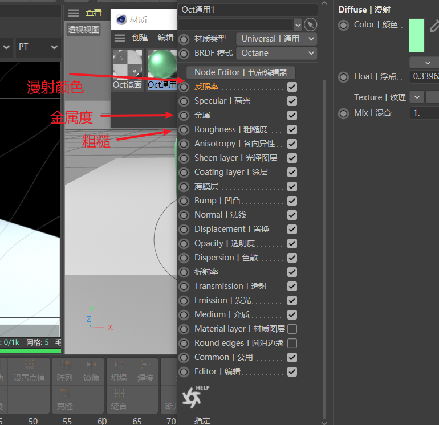Click the 克隆 clone tool icon
The height and width of the screenshot is (425, 439).
click(65, 393)
